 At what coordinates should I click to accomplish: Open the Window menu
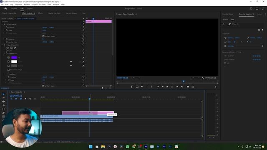click(x=56, y=5)
